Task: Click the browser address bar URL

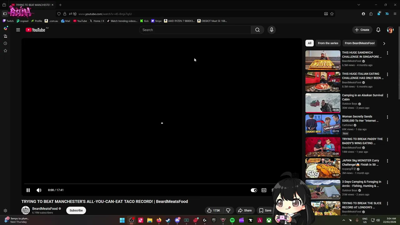Action: (x=105, y=14)
